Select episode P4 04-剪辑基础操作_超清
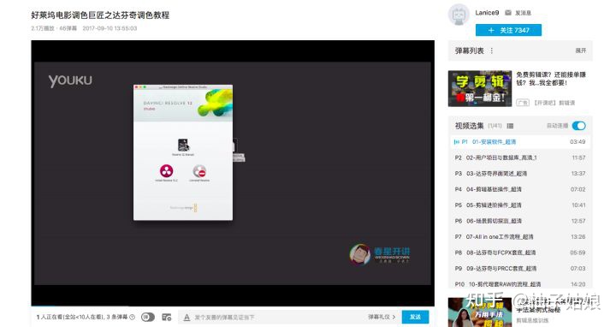The height and width of the screenshot is (327, 616). [x=520, y=189]
